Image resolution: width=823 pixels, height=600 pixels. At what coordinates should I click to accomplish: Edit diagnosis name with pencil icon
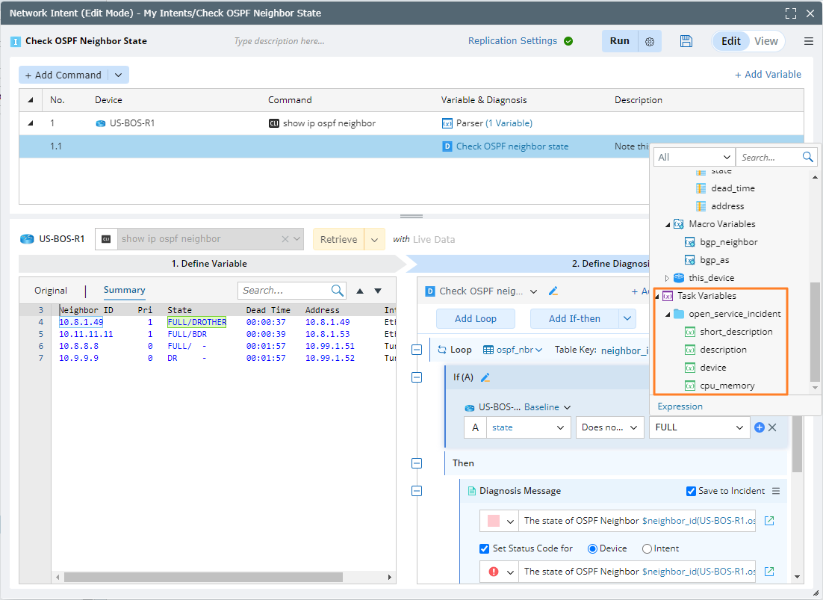[x=553, y=291]
